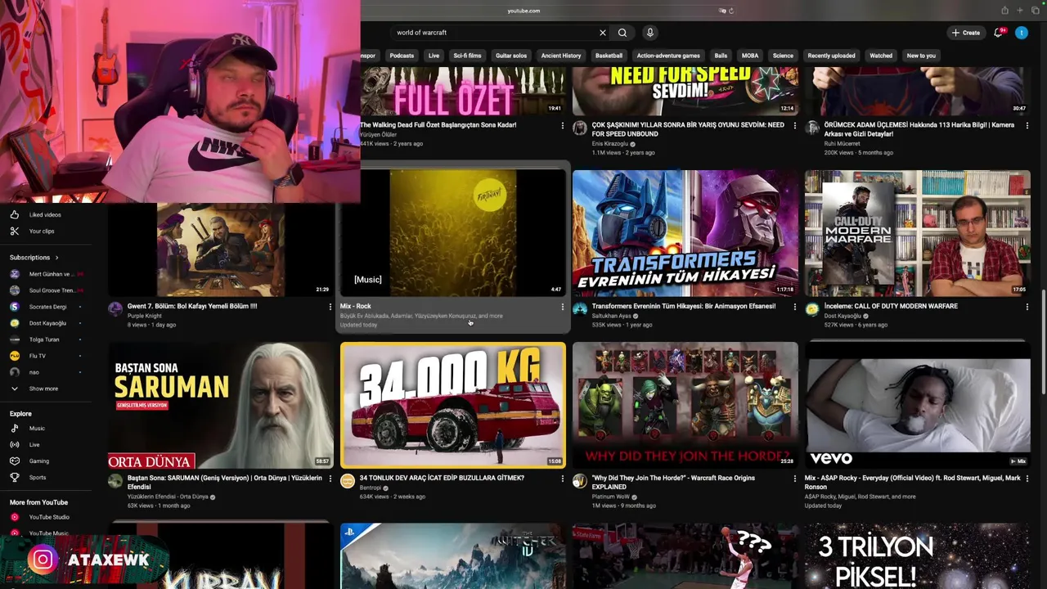Go to Live under Explore
1047x589 pixels.
34,445
